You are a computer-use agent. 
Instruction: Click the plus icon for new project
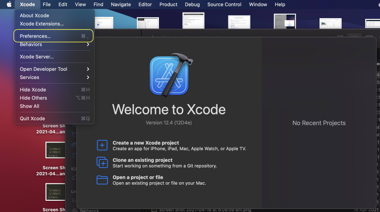pyautogui.click(x=102, y=145)
